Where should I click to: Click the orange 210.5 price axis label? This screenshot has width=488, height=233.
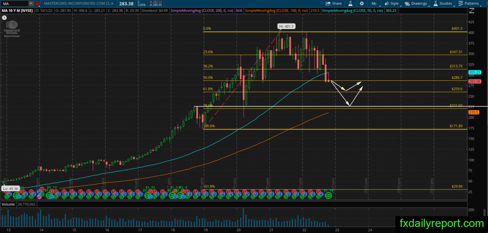474,112
